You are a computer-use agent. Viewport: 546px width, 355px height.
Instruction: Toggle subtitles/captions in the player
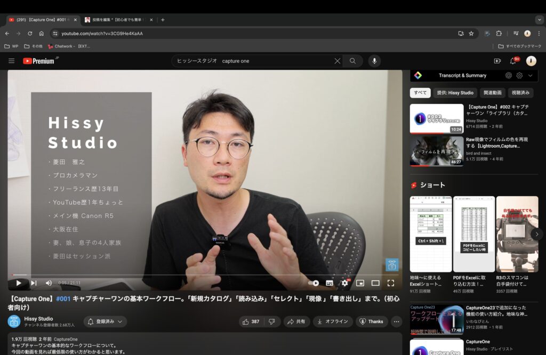[330, 283]
